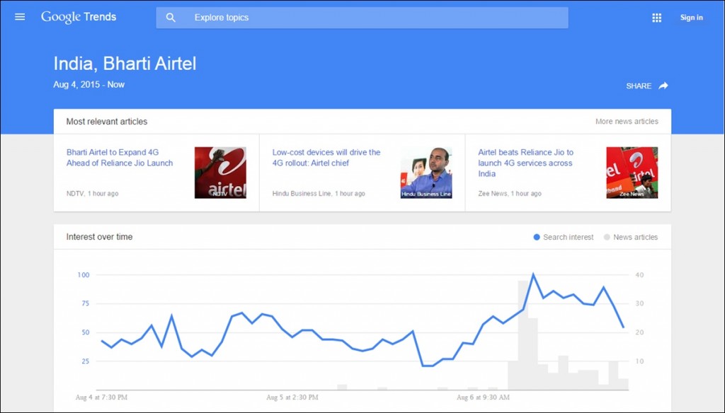Toggle the News articles legend dot
This screenshot has height=413, width=725.
pyautogui.click(x=607, y=237)
